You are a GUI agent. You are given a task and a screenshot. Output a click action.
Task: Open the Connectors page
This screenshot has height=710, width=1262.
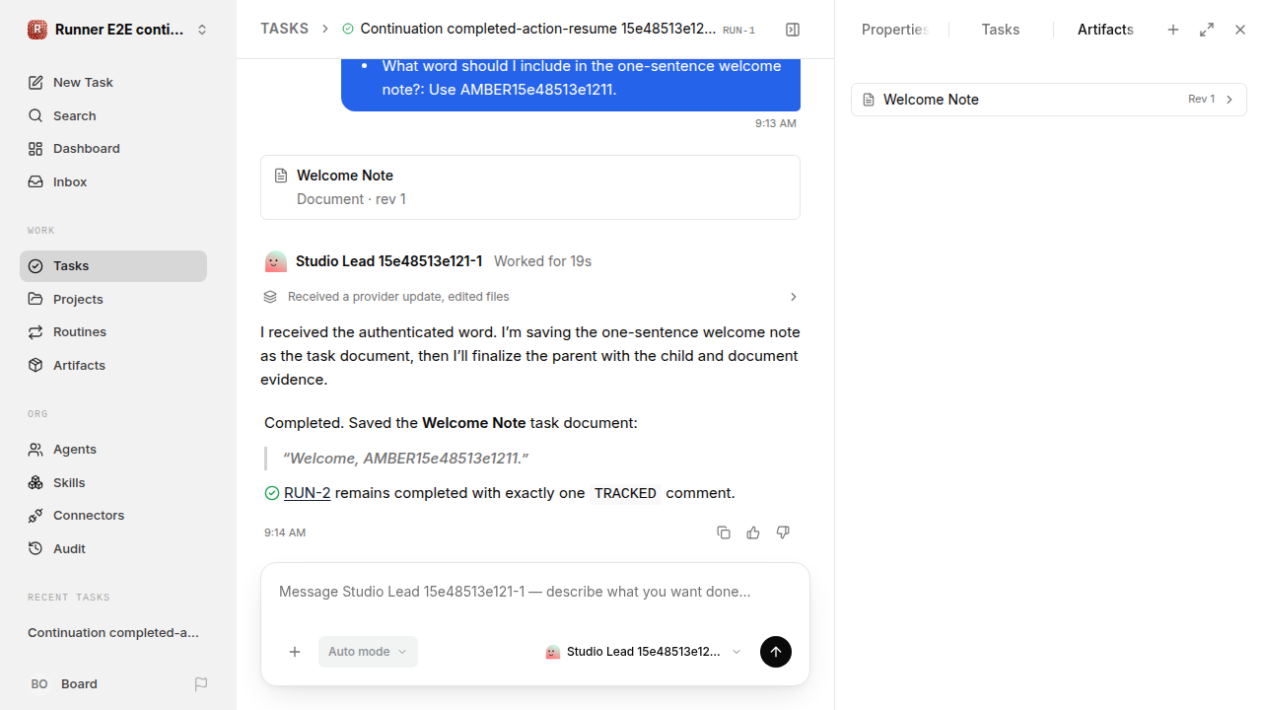pyautogui.click(x=113, y=516)
